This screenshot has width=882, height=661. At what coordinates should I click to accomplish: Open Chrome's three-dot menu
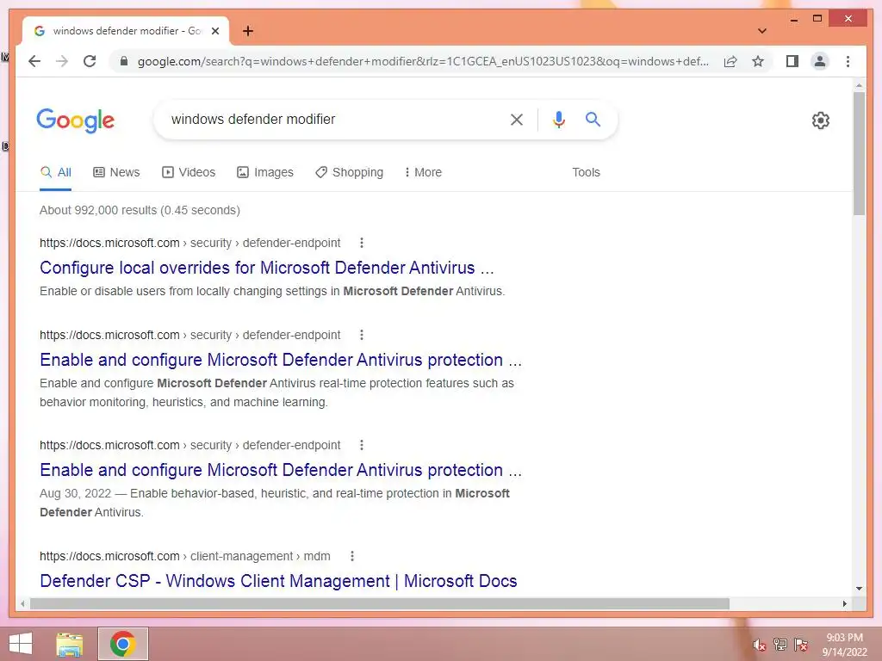pos(848,61)
